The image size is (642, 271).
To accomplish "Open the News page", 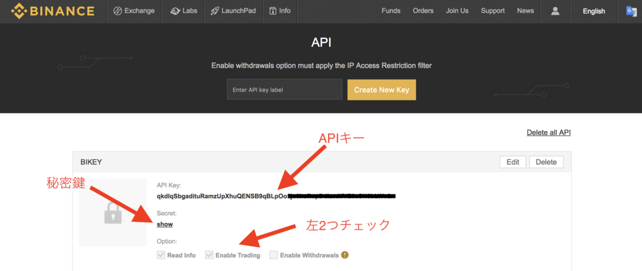I will (x=525, y=11).
